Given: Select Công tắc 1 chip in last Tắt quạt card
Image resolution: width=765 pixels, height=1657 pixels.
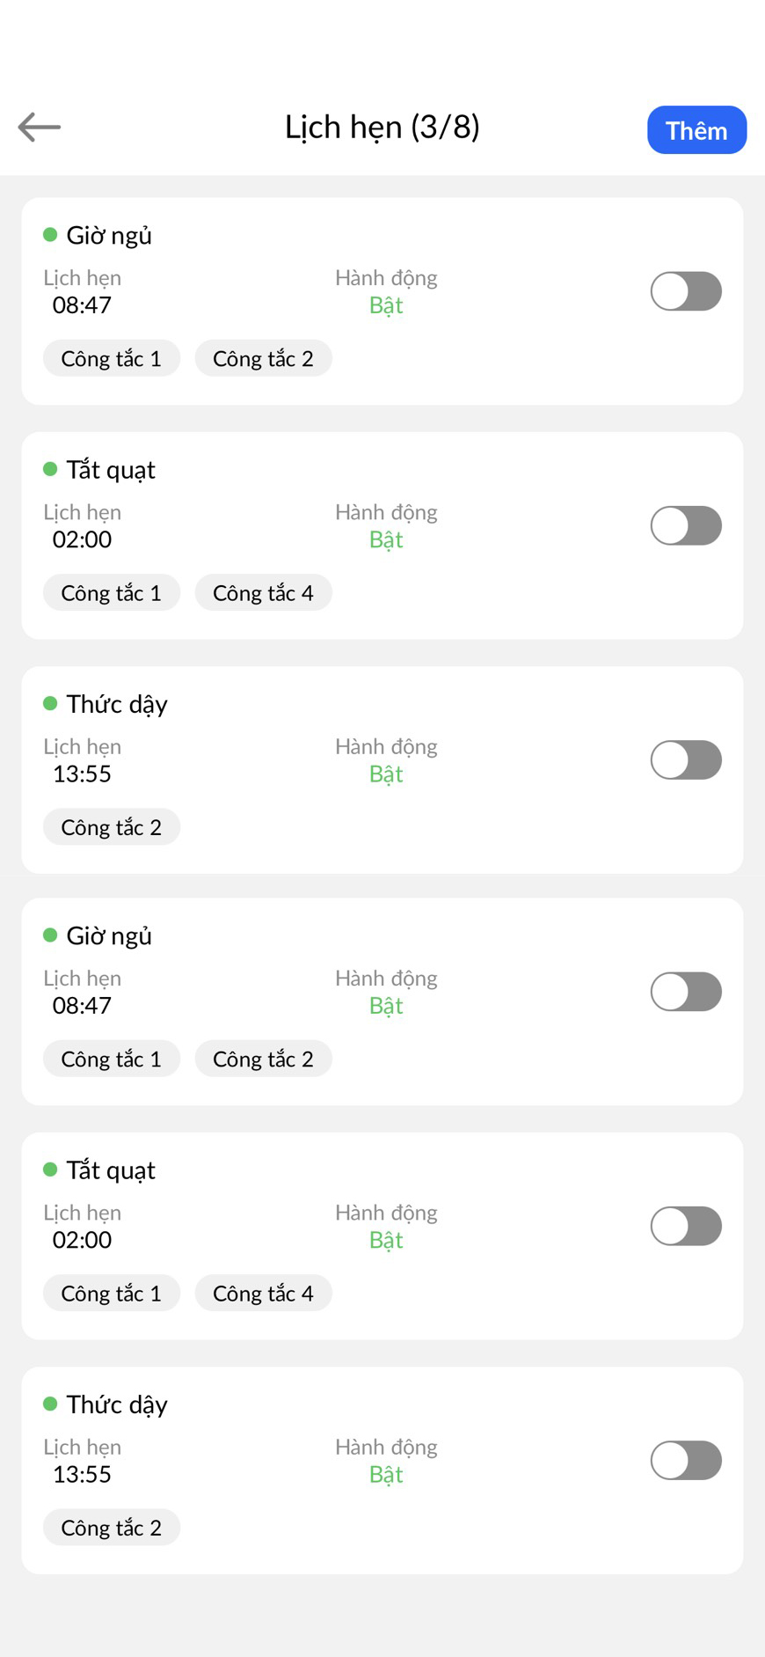Looking at the screenshot, I should click(112, 1293).
